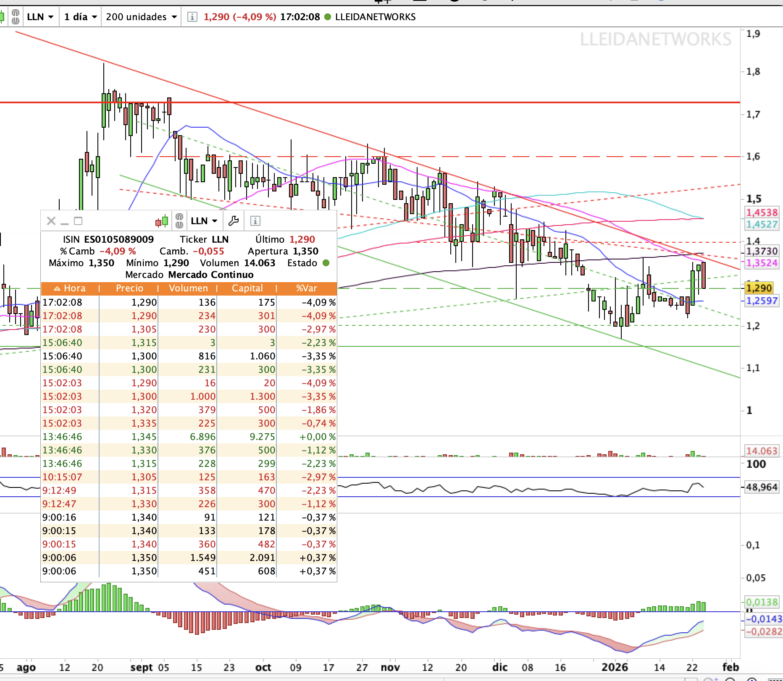Open LLN dropdown in the floating ticker panel
This screenshot has width=783, height=681.
[x=204, y=221]
